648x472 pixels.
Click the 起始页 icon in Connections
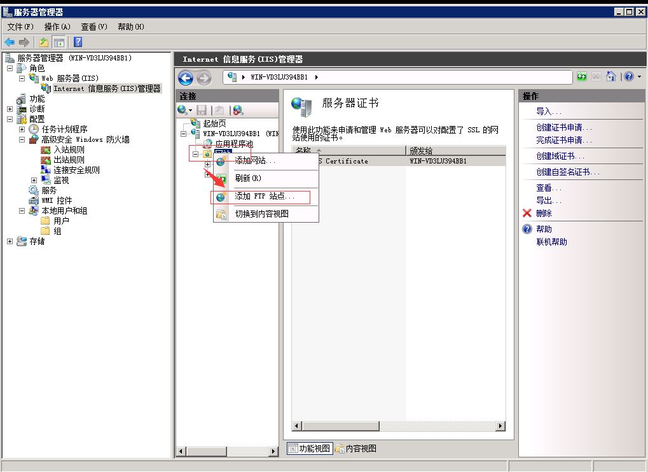coord(195,123)
